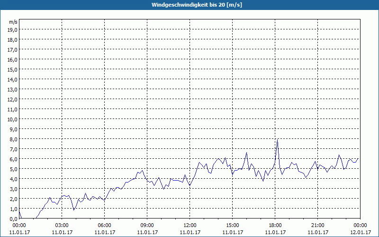
Task: Click the chart title 'Windgeschwindigkeit bis 20 [m/s]'
Action: pyautogui.click(x=197, y=5)
